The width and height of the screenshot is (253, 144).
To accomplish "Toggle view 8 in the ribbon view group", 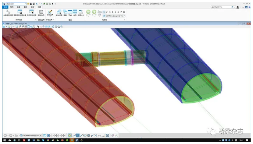I will pyautogui.click(x=124, y=12).
